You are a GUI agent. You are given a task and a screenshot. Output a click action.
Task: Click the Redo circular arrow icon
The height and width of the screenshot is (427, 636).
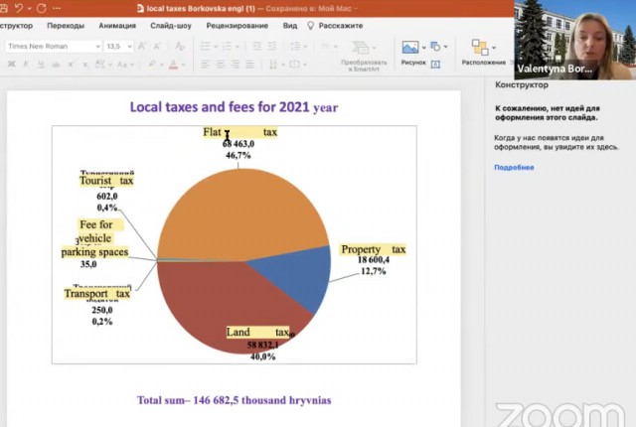pos(42,8)
